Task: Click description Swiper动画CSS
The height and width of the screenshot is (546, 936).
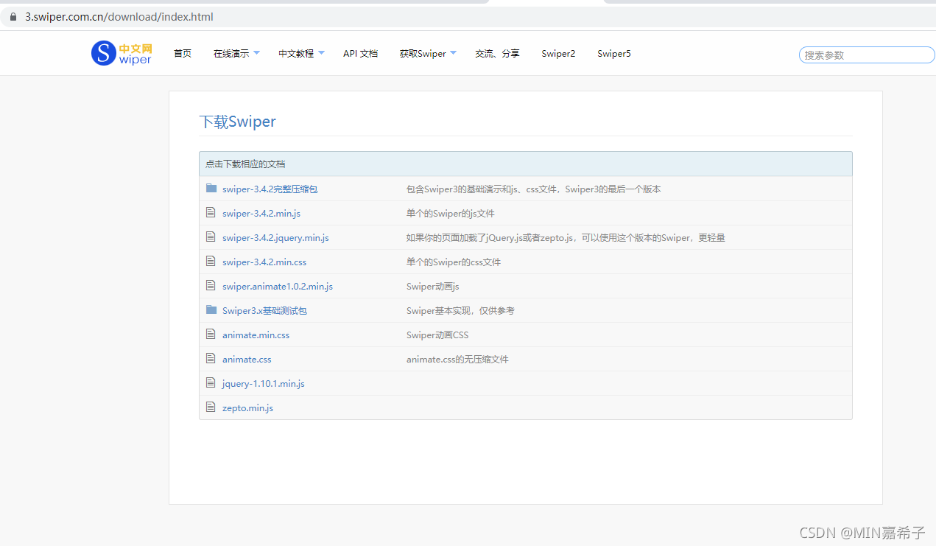Action: 437,335
